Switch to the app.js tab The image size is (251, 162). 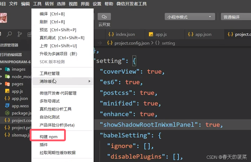[x=165, y=34]
